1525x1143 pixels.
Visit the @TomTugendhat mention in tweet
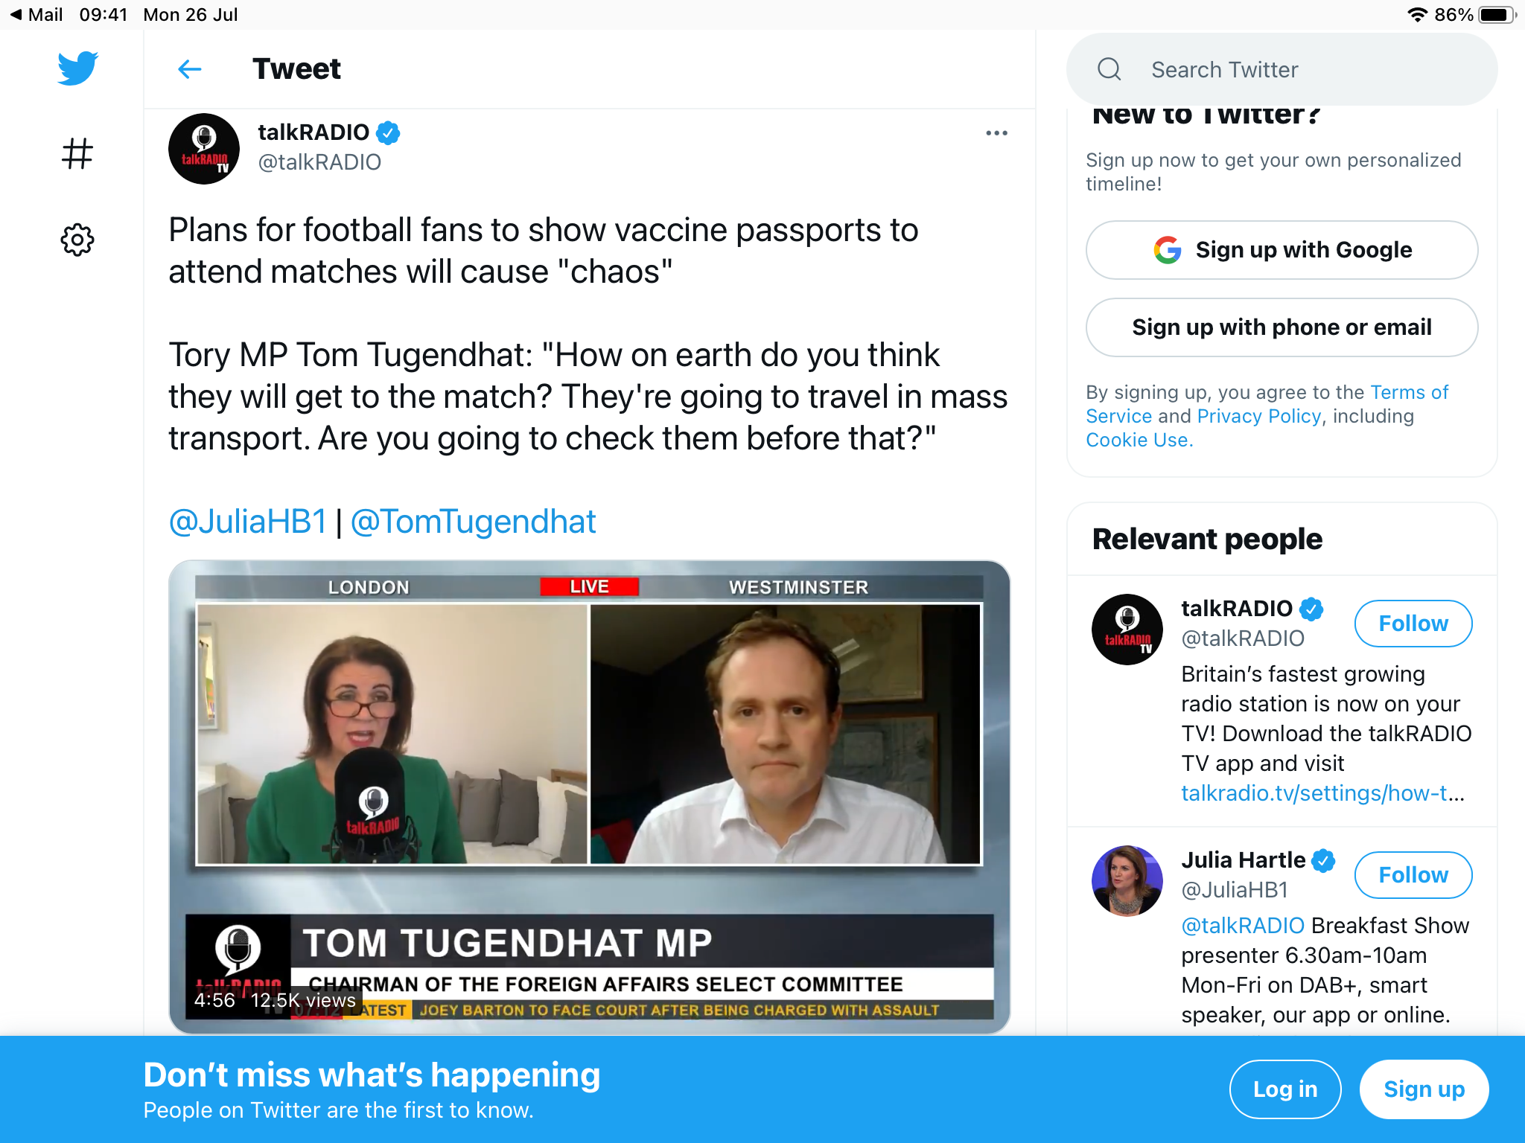(x=474, y=522)
